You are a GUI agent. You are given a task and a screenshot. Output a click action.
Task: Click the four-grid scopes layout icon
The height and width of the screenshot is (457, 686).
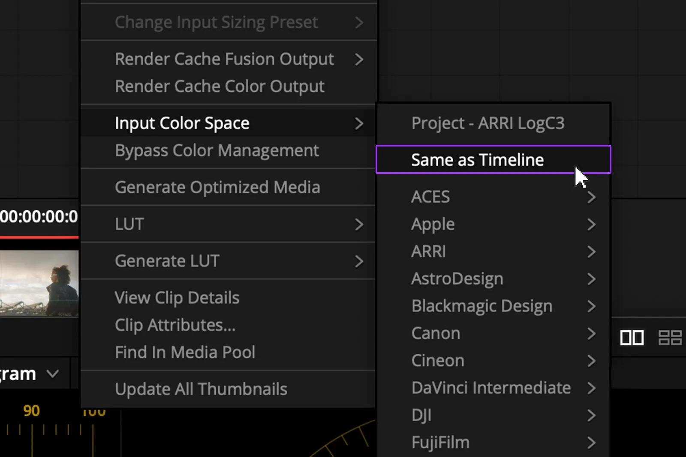670,338
